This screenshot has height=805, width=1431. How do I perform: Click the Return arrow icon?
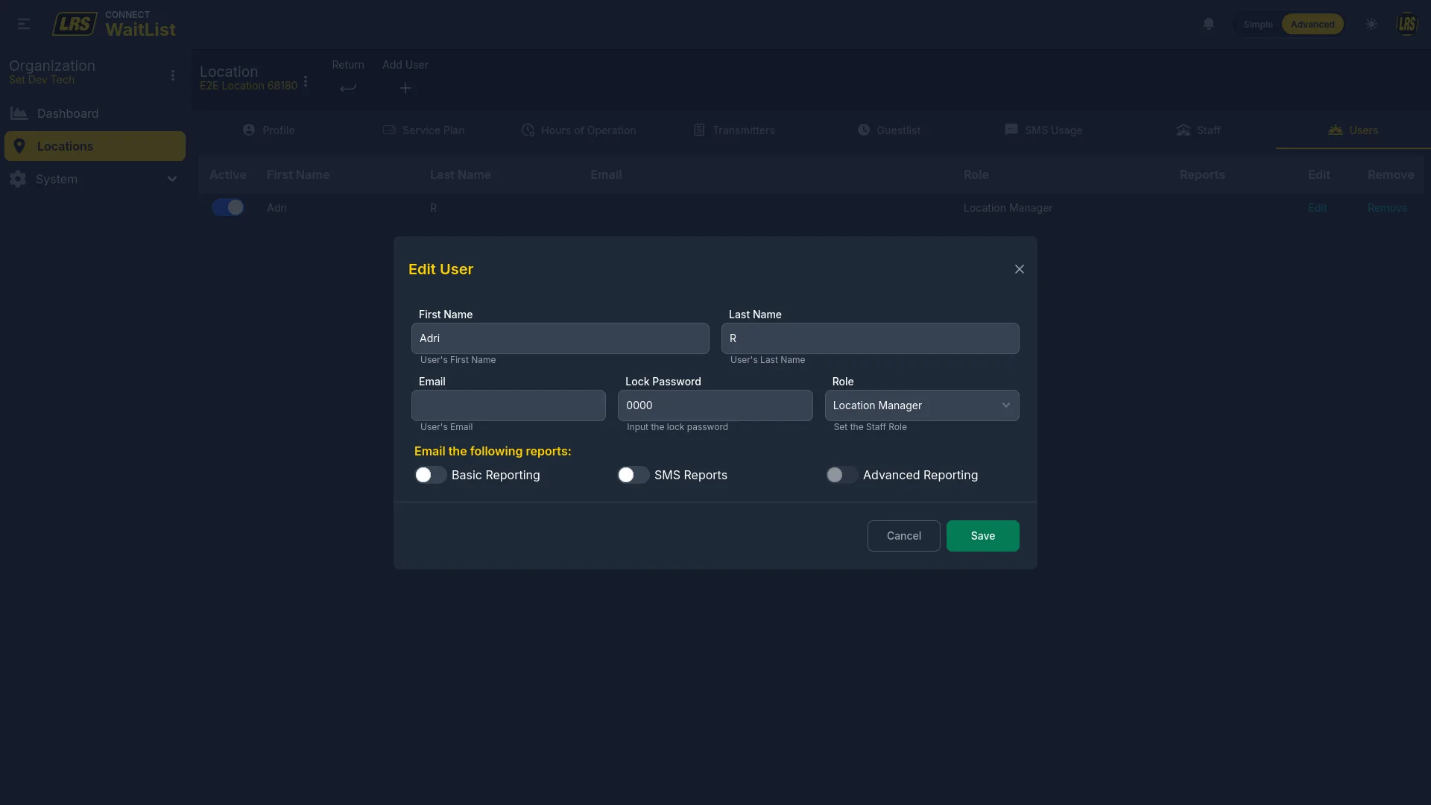[348, 88]
